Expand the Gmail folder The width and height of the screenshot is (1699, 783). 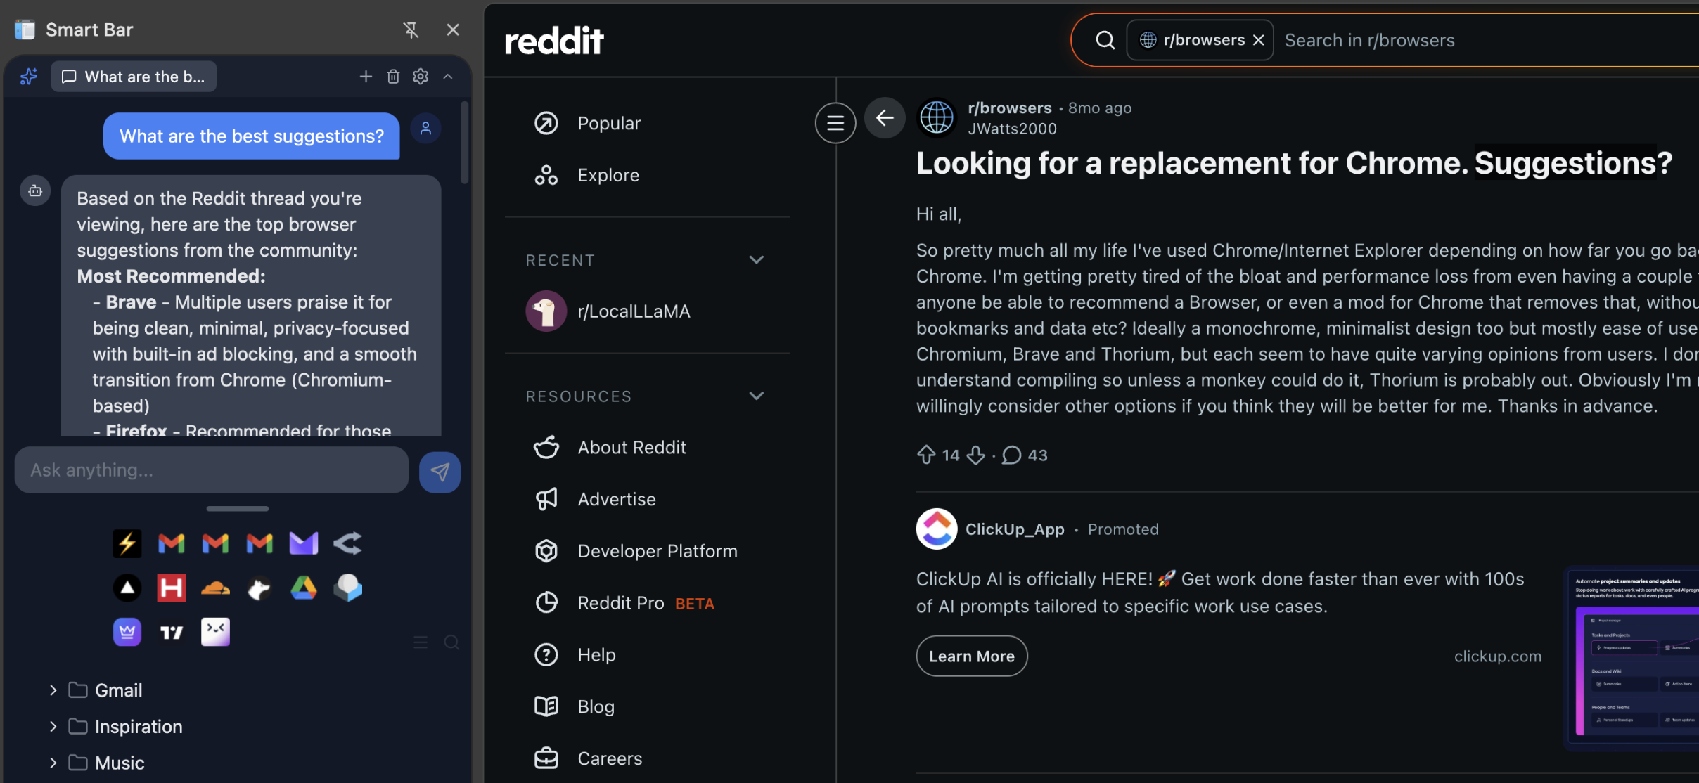coord(52,690)
